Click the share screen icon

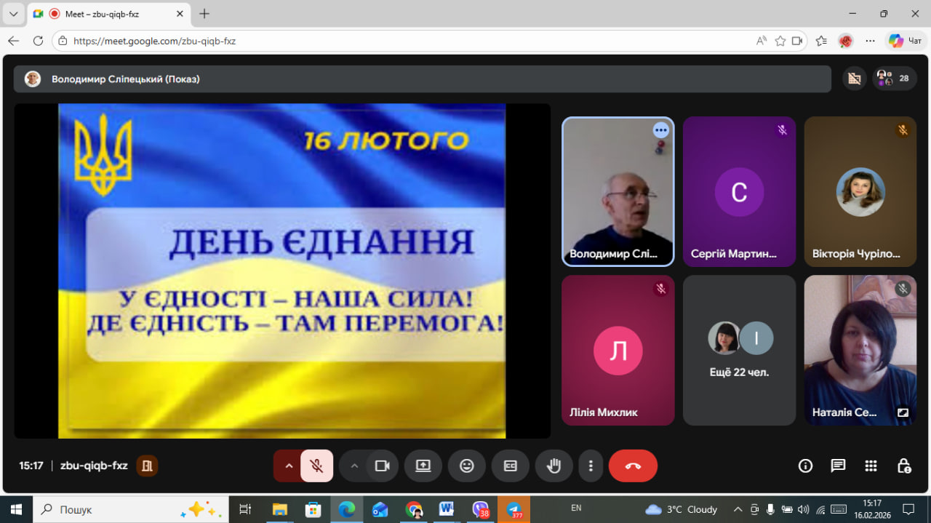point(423,466)
